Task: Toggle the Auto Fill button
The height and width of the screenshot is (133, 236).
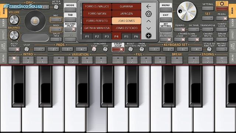Action: (14, 49)
